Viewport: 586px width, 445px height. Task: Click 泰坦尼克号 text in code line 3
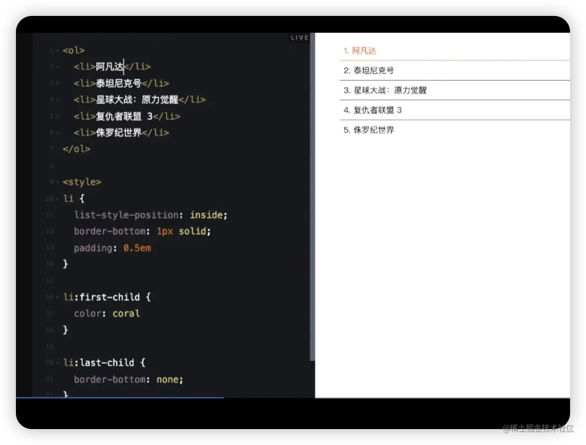tap(119, 83)
